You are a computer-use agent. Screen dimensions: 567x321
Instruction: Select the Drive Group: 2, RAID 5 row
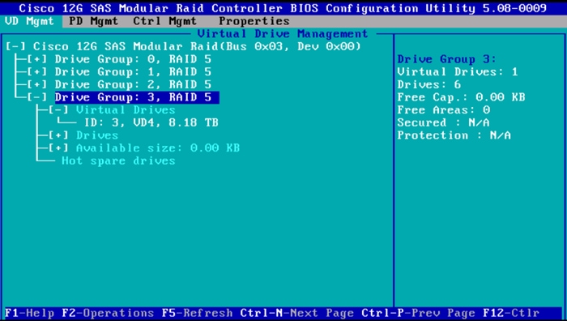tap(133, 84)
